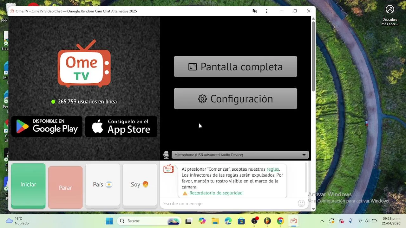Click the Iniciar green start button
406x228 pixels.
(28, 186)
